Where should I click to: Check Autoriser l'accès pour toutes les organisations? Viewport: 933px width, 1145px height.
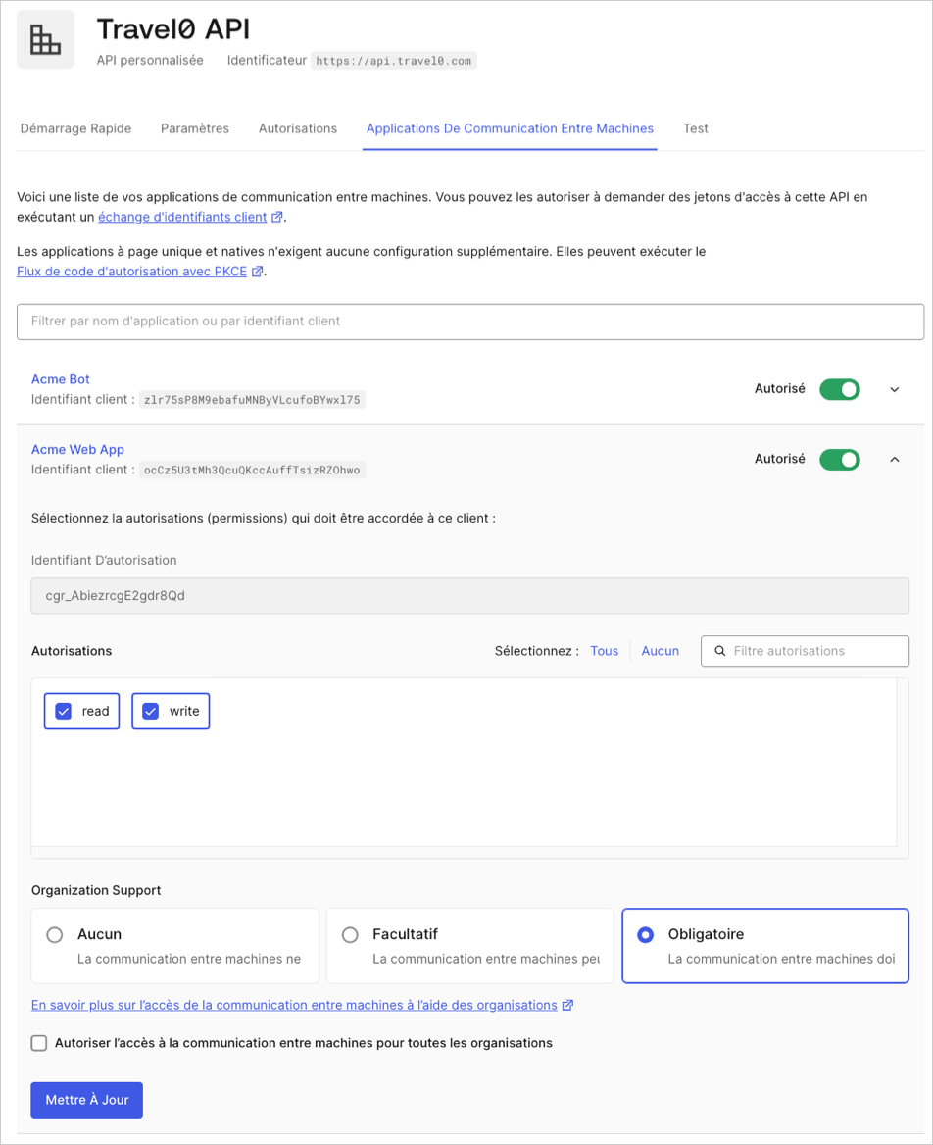point(39,1043)
